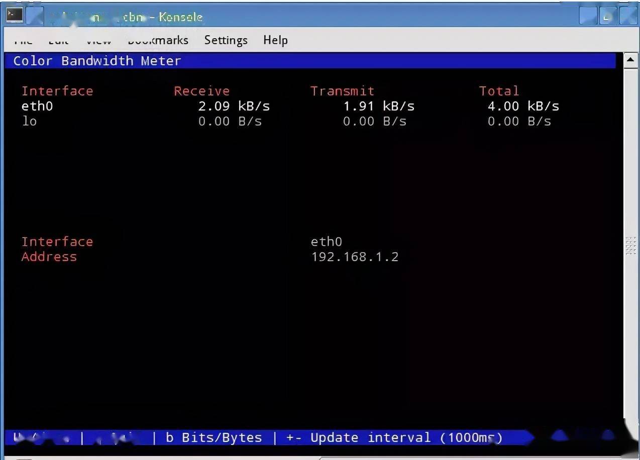Image resolution: width=640 pixels, height=460 pixels.
Task: Click the Receive column header
Action: (x=201, y=91)
